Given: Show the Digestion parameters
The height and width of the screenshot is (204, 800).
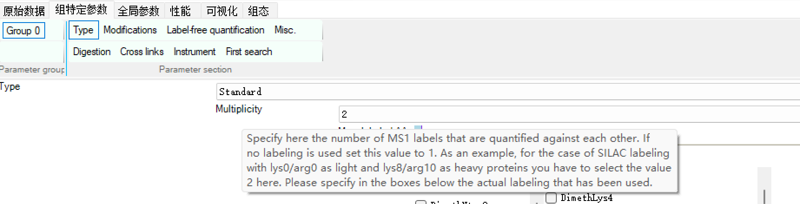Looking at the screenshot, I should tap(92, 52).
